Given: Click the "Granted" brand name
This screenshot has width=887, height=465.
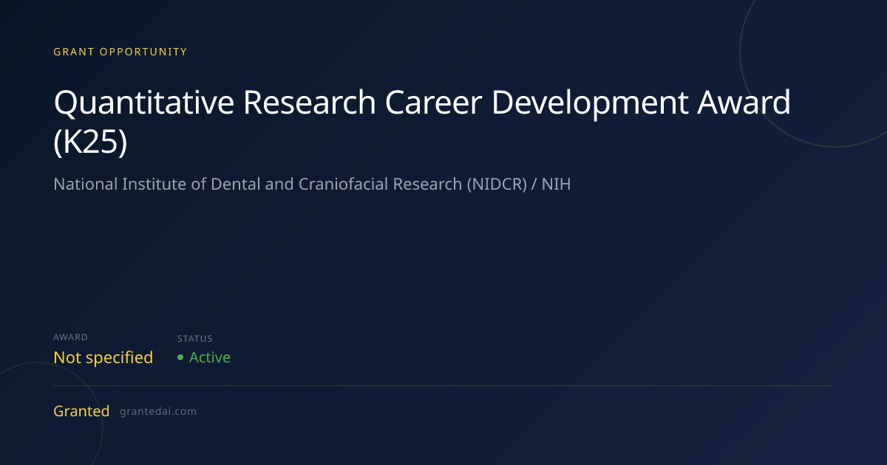Looking at the screenshot, I should coord(81,411).
